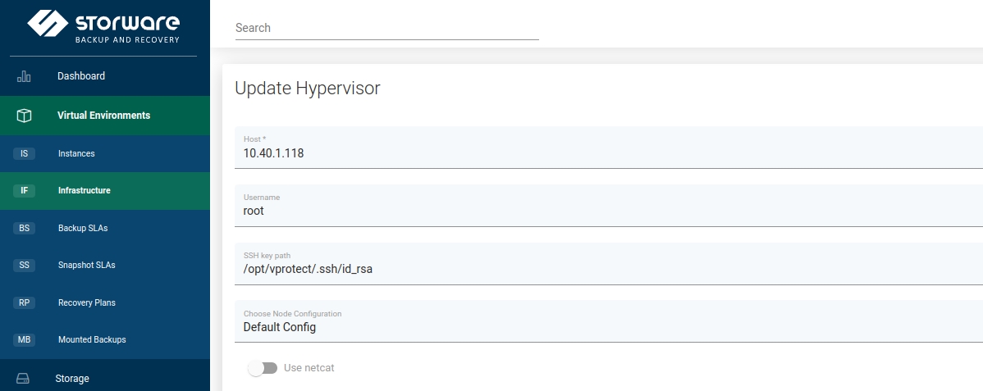Collapse the Virtual Environments menu section
This screenshot has height=391, width=983.
(103, 116)
